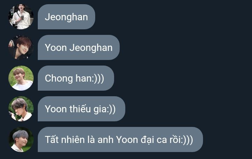
Task: Click the word "thiếu" in the fourth message
Action: 80,109
